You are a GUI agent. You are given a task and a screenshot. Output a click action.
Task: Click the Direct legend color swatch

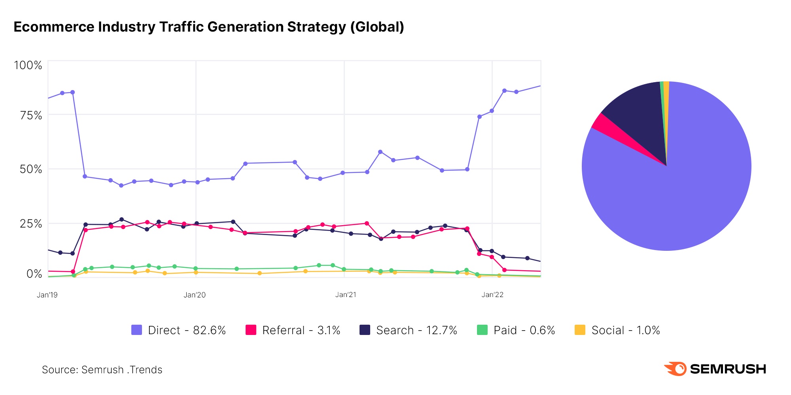[x=136, y=330]
